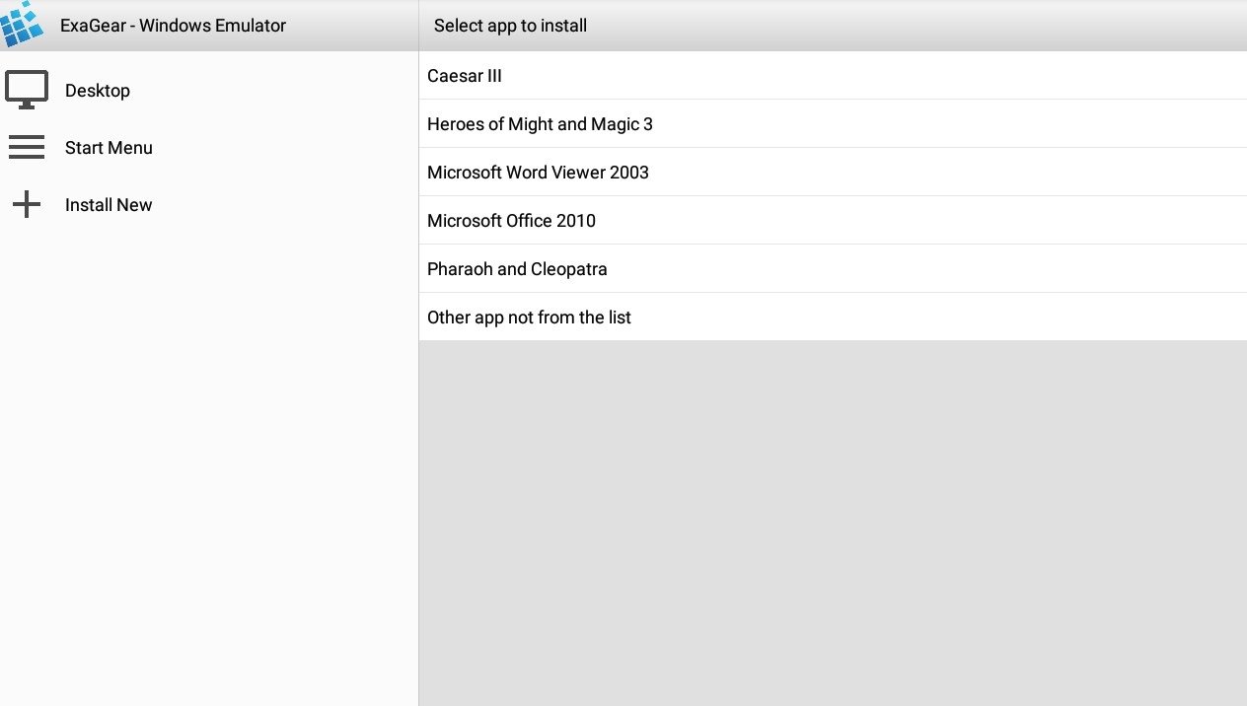Image resolution: width=1247 pixels, height=706 pixels.
Task: Click the Desktop monitor icon
Action: [27, 91]
